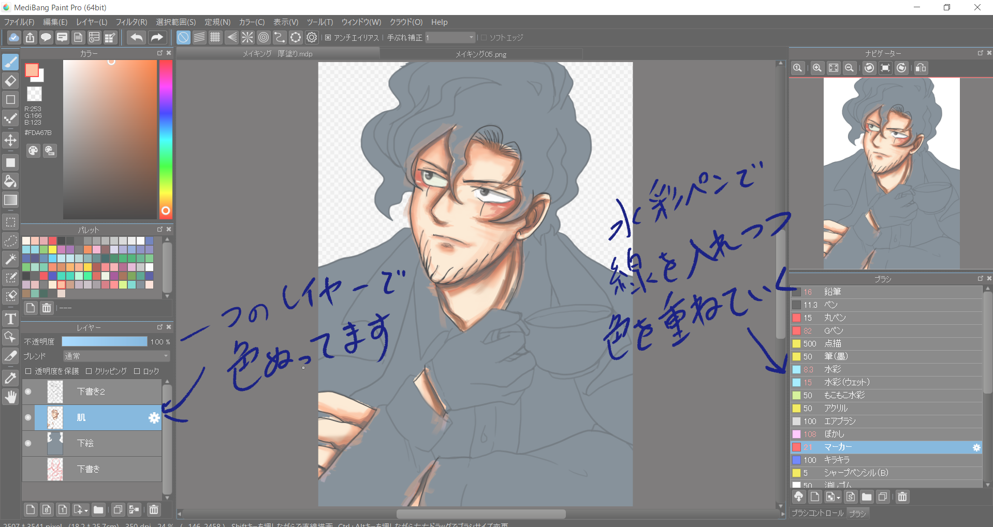993x527 pixels.
Task: Select the Eraser tool in left toolbar
Action: coord(10,81)
